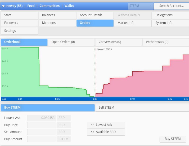Click the 0.08 price axis label
The height and width of the screenshot is (146, 189).
tap(95, 99)
